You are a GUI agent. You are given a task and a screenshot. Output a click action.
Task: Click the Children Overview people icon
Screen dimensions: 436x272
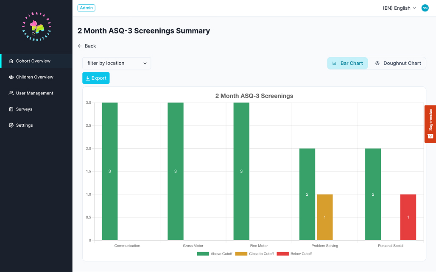click(11, 77)
